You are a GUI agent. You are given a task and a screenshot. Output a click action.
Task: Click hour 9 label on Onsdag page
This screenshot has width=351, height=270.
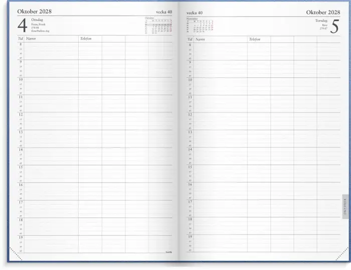pyautogui.click(x=21, y=62)
